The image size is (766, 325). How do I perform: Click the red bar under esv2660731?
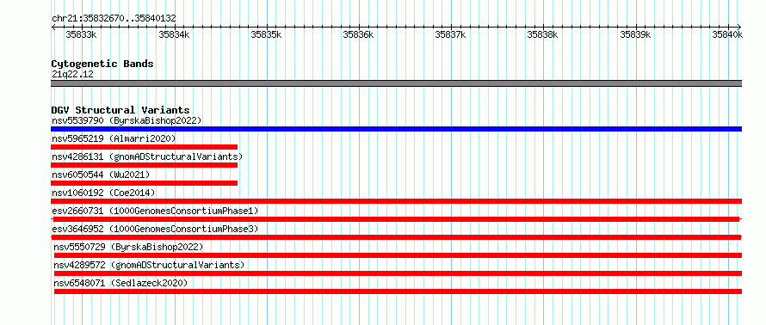pos(396,219)
